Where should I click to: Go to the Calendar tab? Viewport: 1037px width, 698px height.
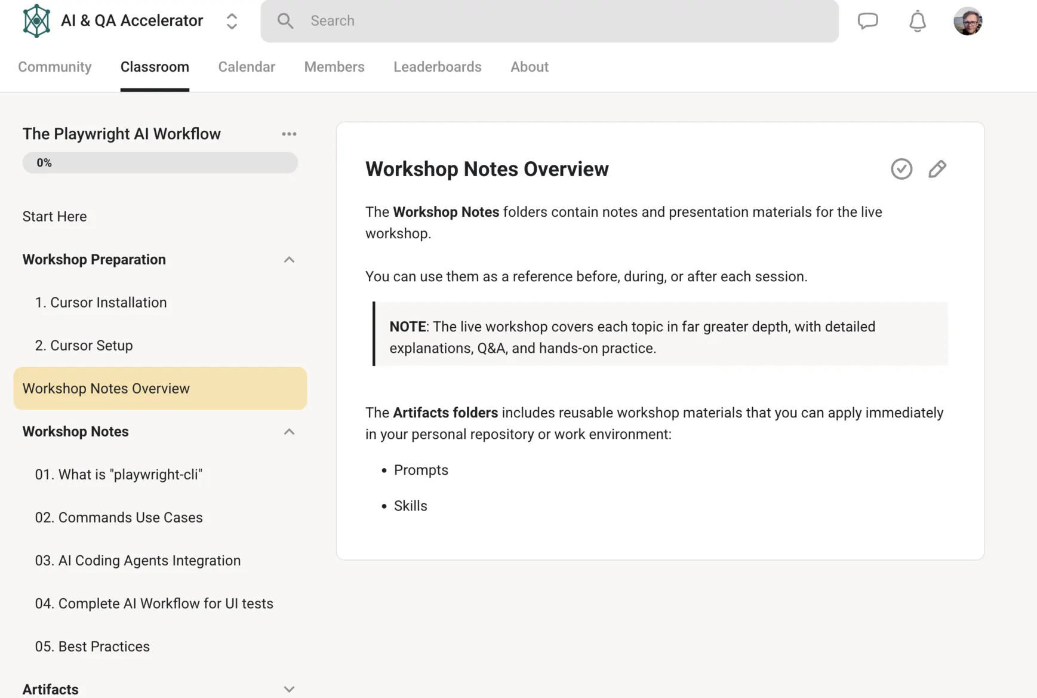click(247, 67)
